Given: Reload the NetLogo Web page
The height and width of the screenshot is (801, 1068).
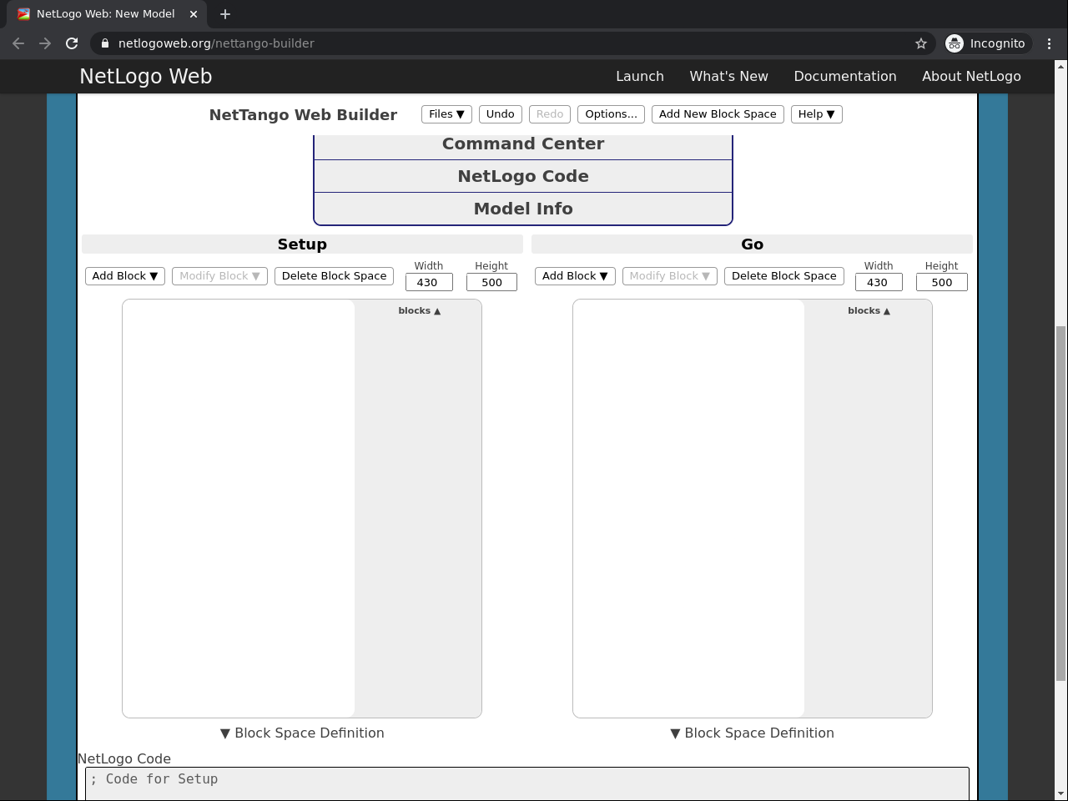Looking at the screenshot, I should (72, 43).
